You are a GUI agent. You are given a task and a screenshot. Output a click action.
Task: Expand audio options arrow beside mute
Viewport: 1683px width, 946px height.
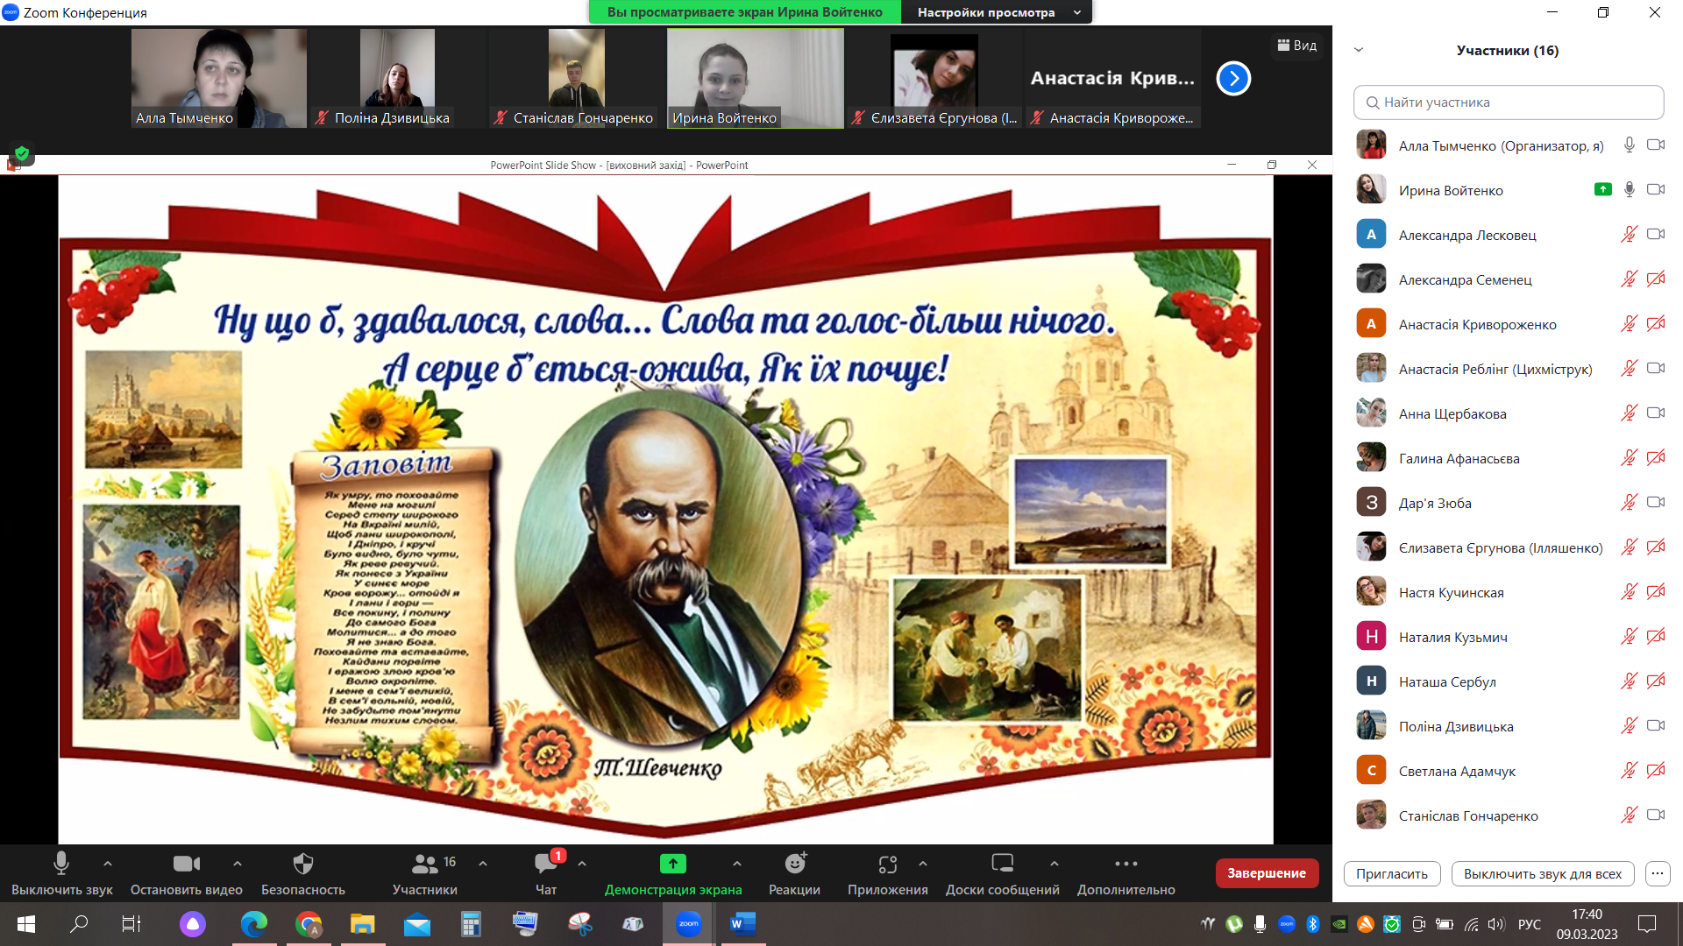click(108, 864)
